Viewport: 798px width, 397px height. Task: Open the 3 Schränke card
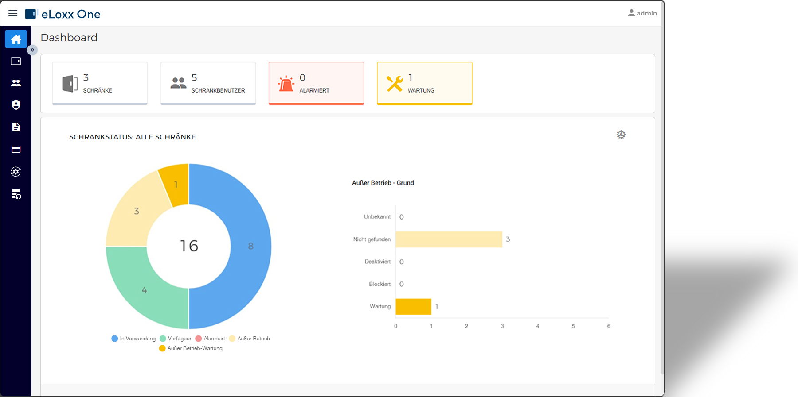(x=100, y=83)
